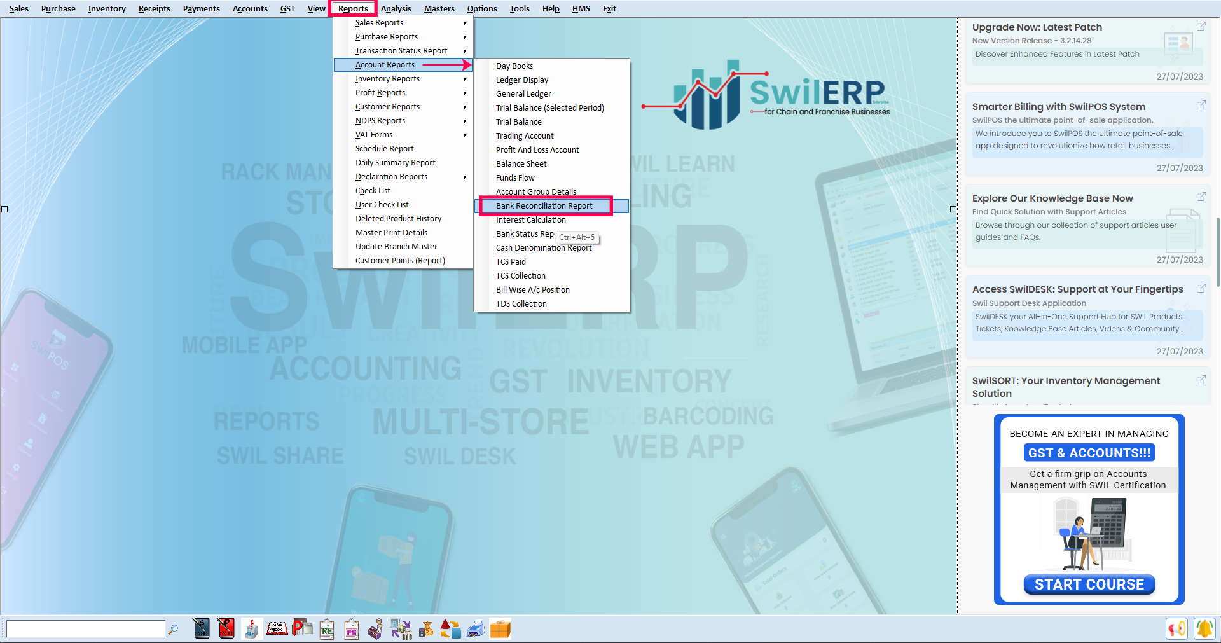The height and width of the screenshot is (643, 1221).
Task: Expand Purchase Reports submenu
Action: pos(403,37)
